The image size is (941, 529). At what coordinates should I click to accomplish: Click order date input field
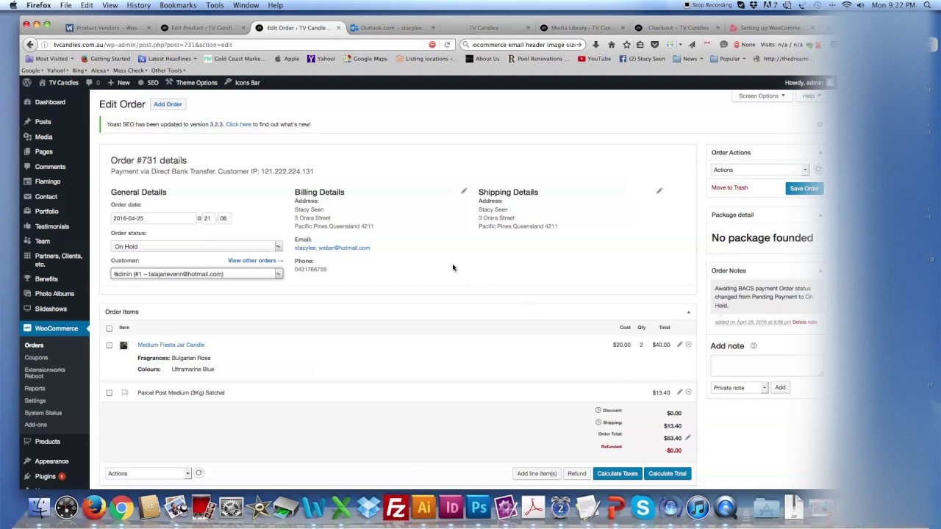[153, 218]
